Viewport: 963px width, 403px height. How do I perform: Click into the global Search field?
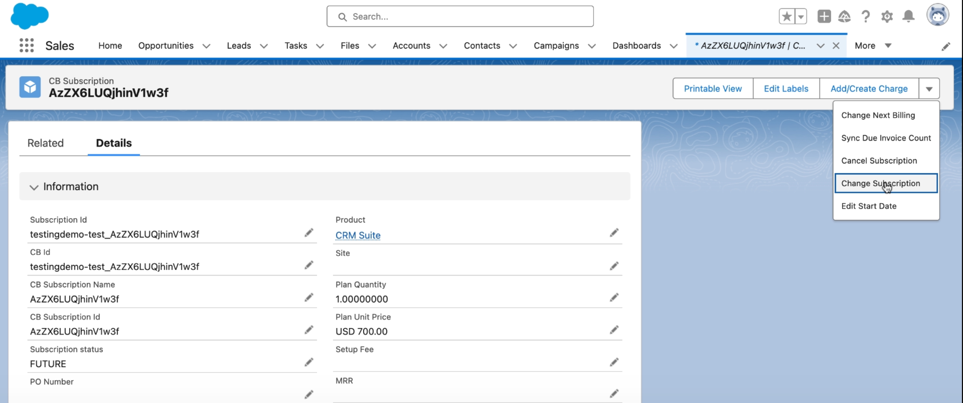click(460, 17)
